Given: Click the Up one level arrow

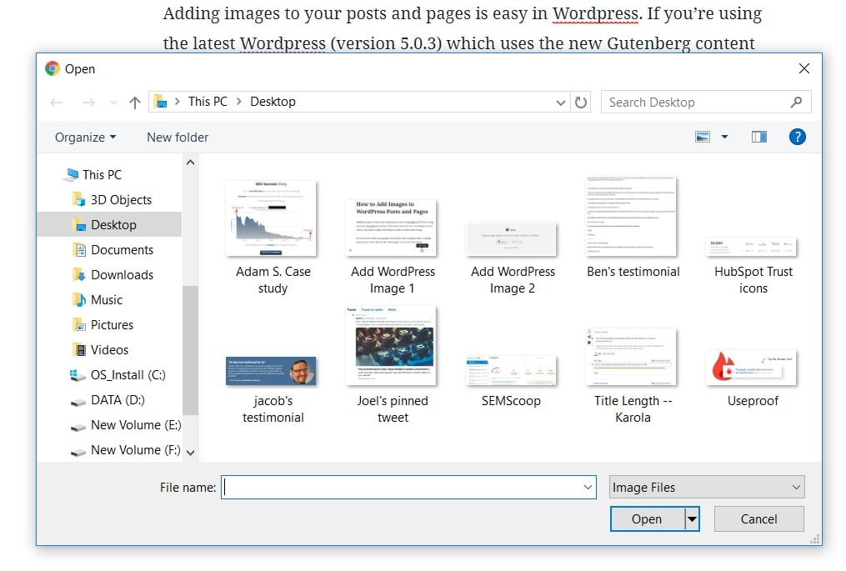Looking at the screenshot, I should [x=135, y=103].
